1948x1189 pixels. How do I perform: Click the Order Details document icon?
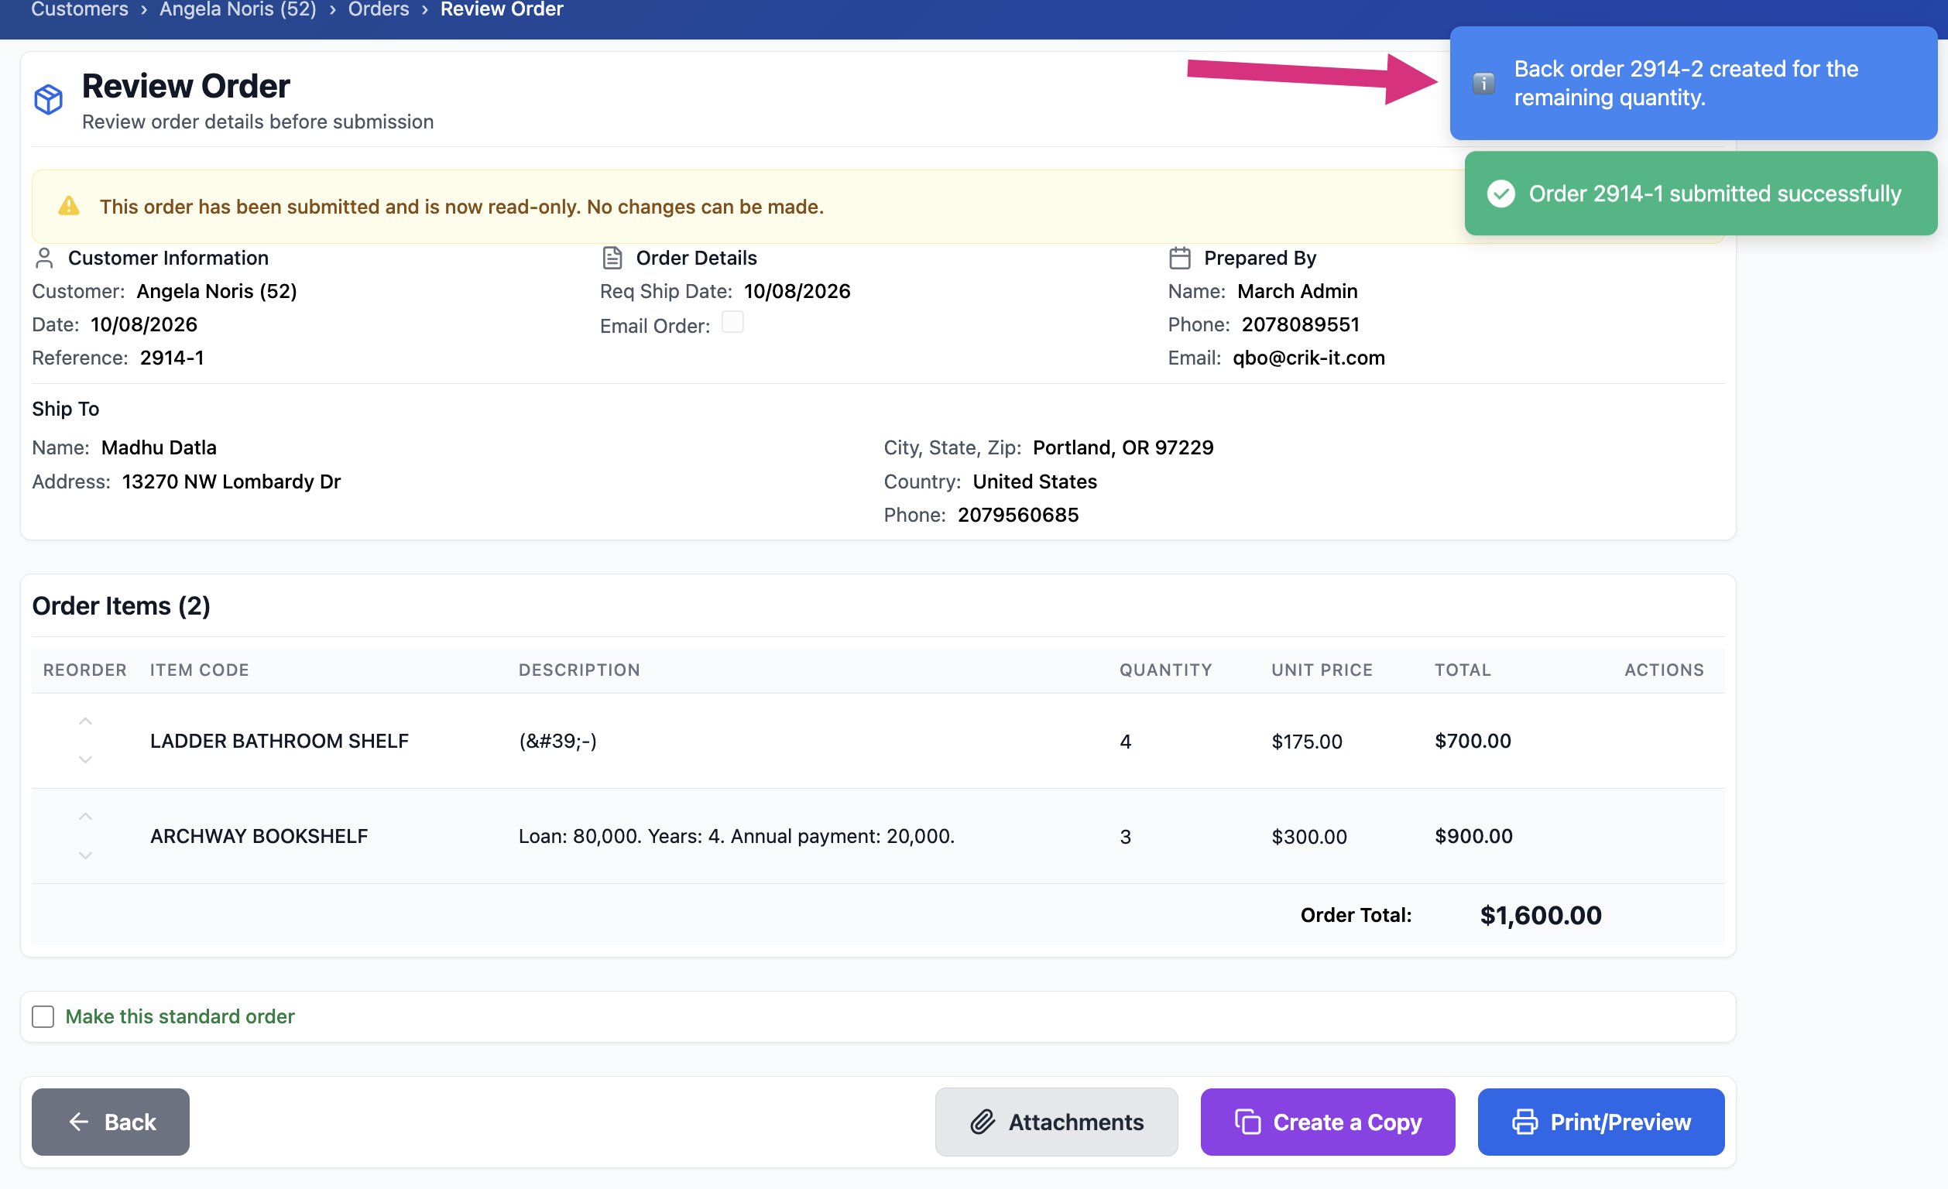(612, 258)
